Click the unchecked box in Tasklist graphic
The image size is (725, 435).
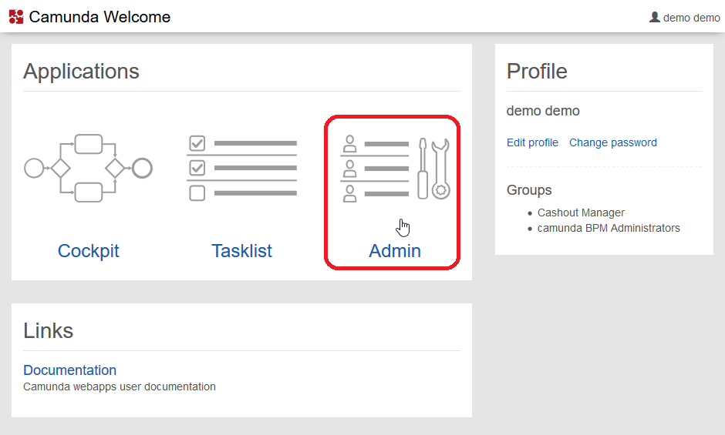click(x=197, y=192)
